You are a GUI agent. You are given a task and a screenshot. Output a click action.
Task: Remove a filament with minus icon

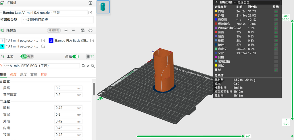tap(73, 30)
